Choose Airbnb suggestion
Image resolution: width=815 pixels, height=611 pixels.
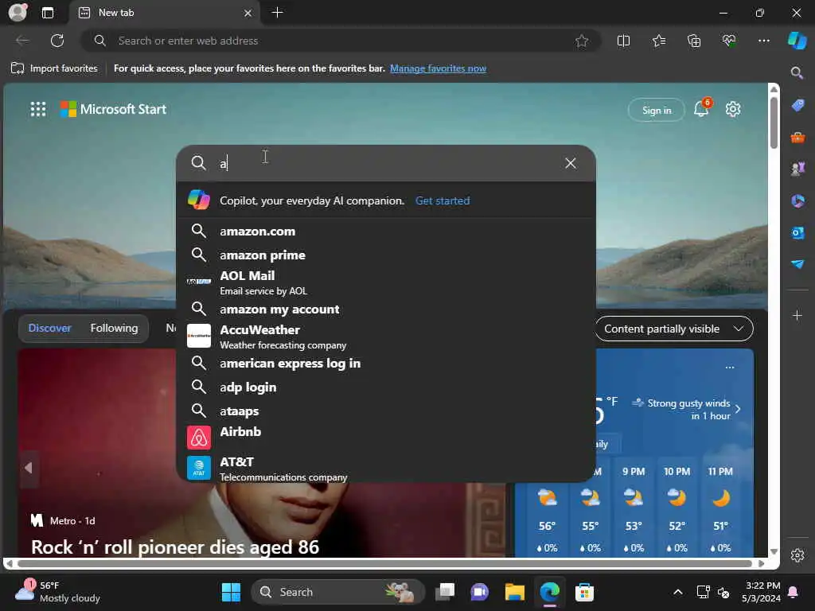coord(386,437)
